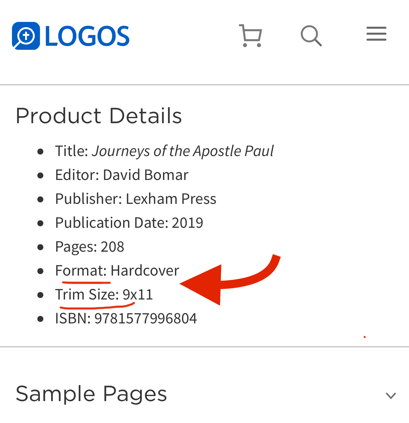Click the Publication Date: 2019 entry
Screen dimensions: 409x423
[129, 223]
